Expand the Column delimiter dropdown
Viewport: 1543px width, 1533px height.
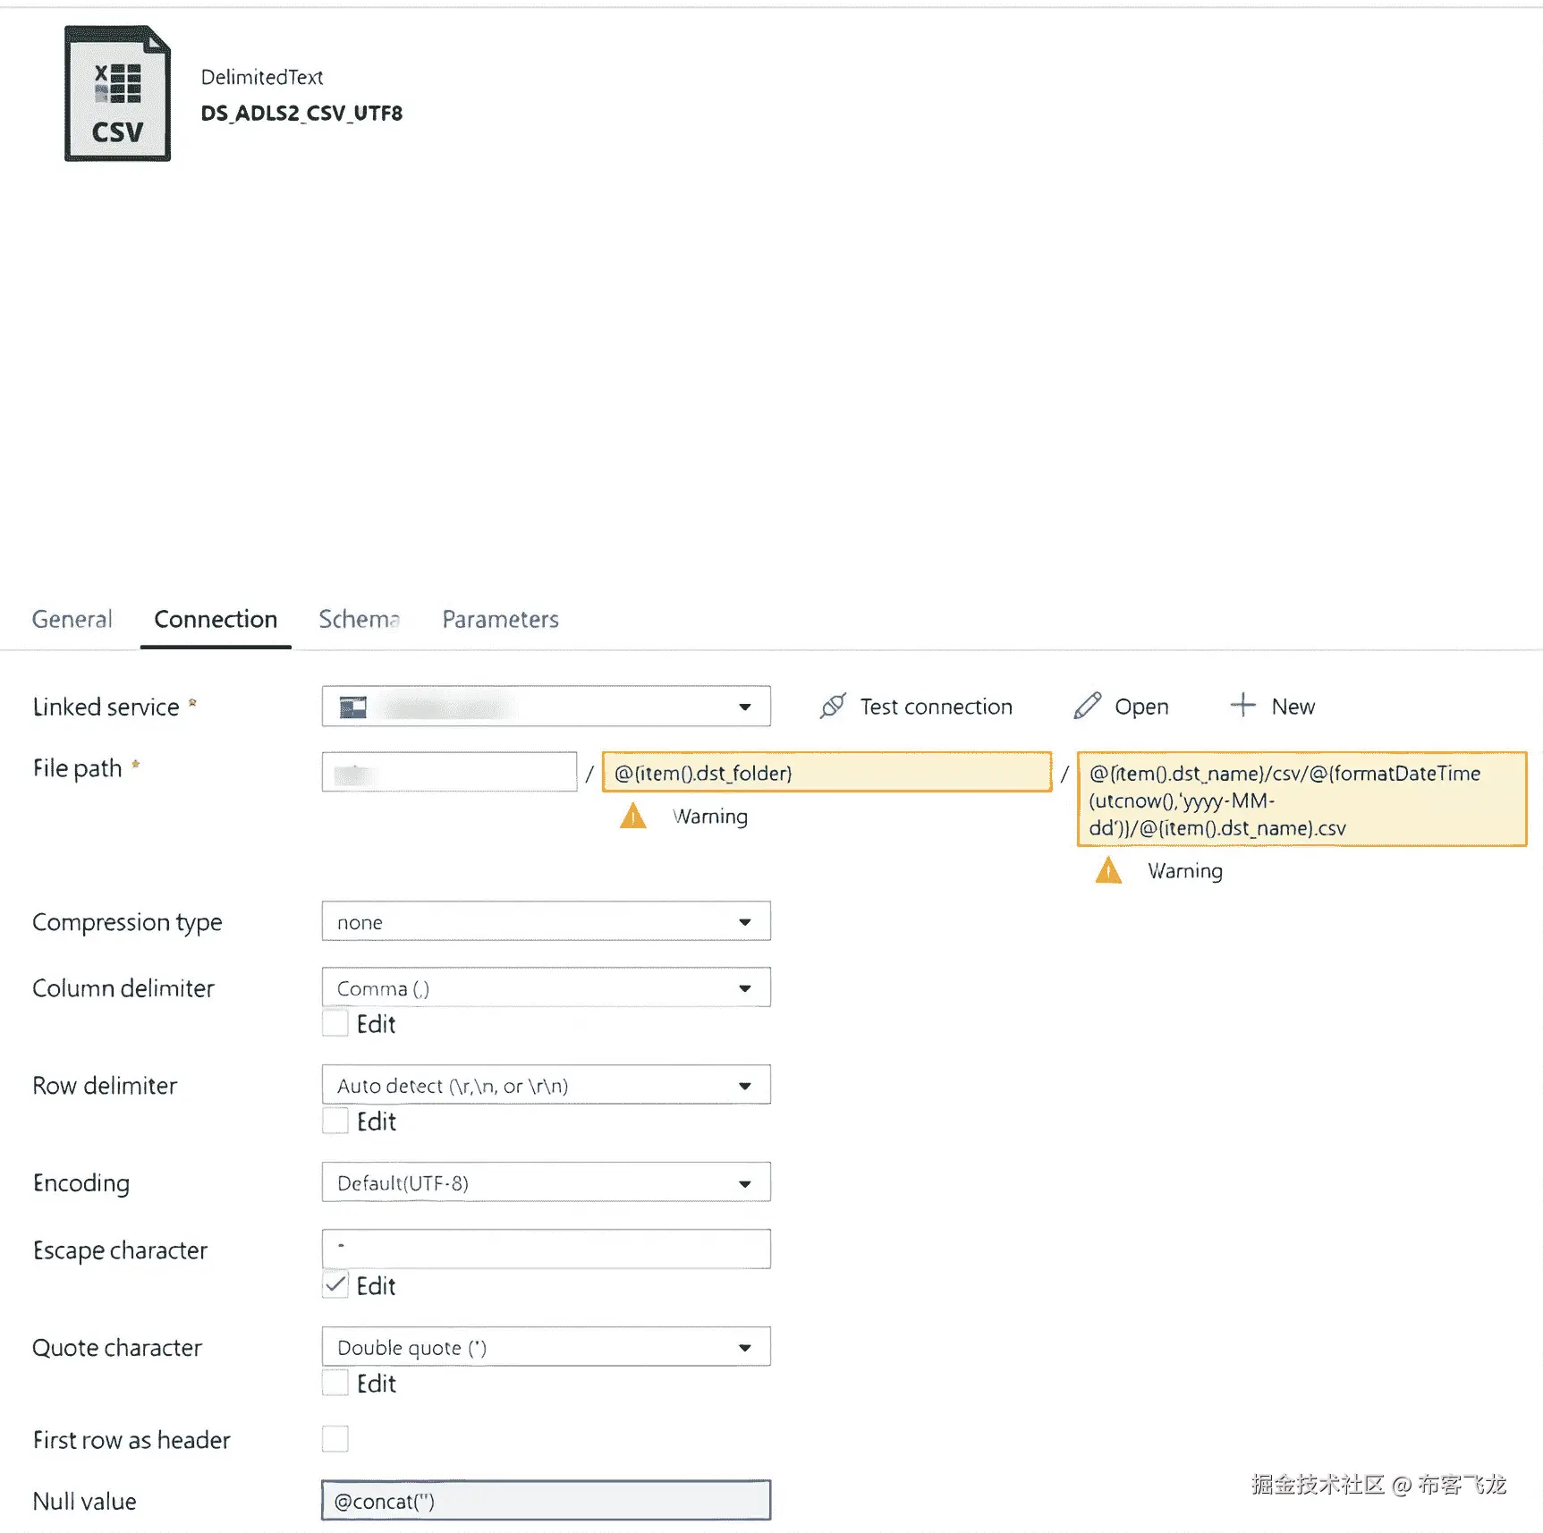pos(546,987)
